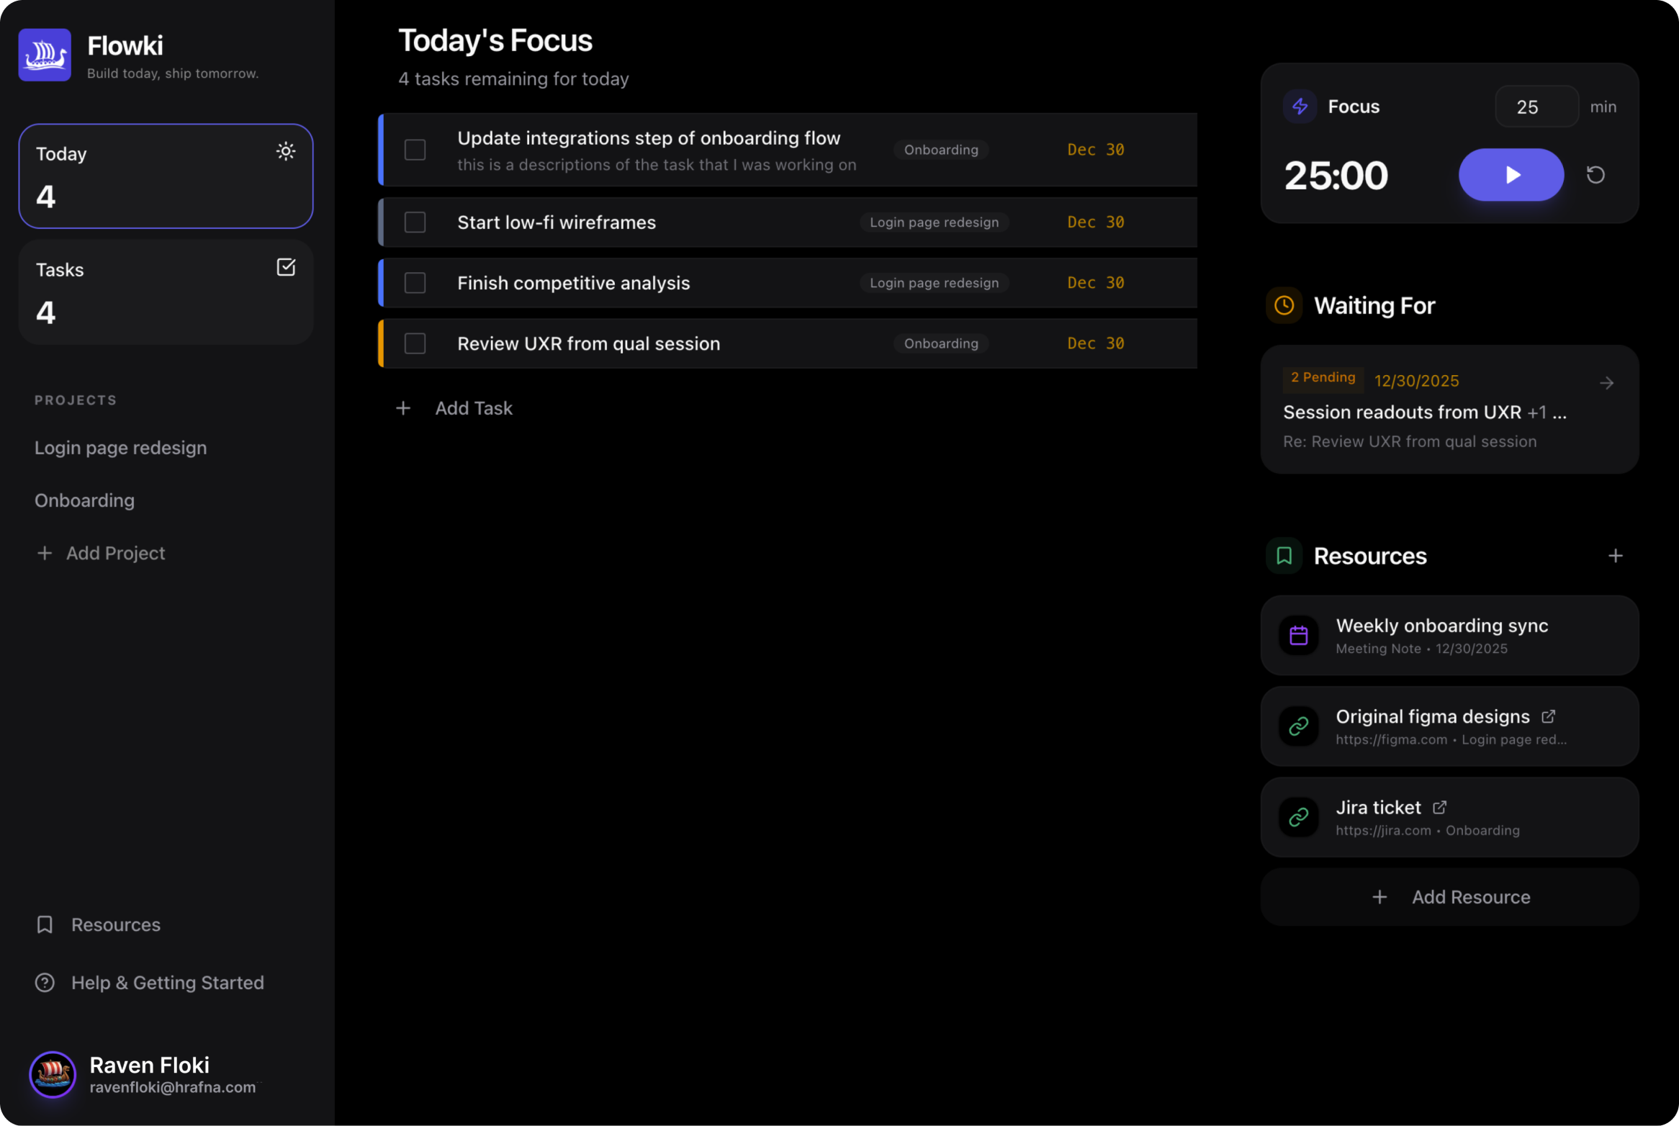Reset the focus timer
The image size is (1679, 1126).
[1595, 175]
